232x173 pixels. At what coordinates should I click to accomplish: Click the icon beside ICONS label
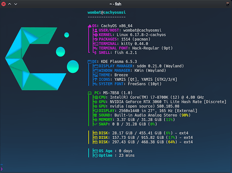tap(96, 79)
